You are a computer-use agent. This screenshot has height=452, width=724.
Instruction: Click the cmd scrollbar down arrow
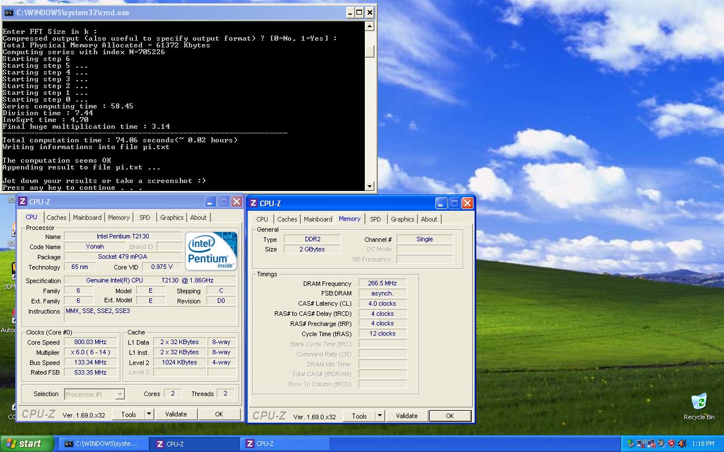(370, 186)
